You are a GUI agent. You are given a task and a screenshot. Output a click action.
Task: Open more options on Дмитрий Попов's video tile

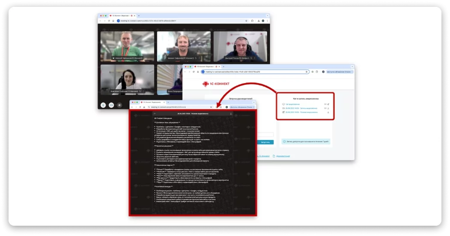(x=255, y=58)
